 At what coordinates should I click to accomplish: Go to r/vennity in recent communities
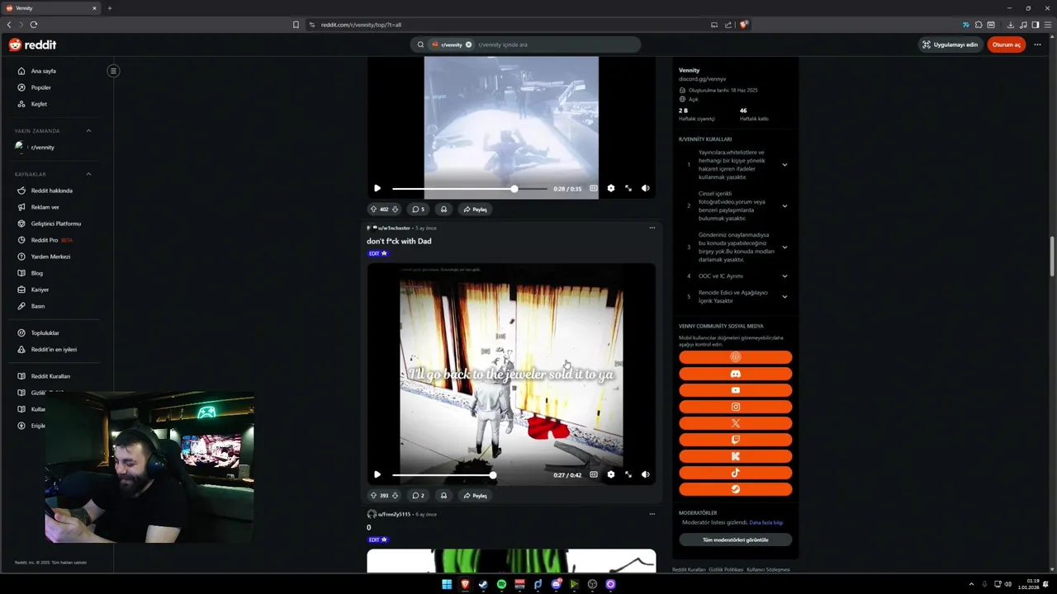tap(42, 147)
